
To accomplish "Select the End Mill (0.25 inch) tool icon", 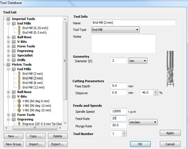I will (x=19, y=28).
